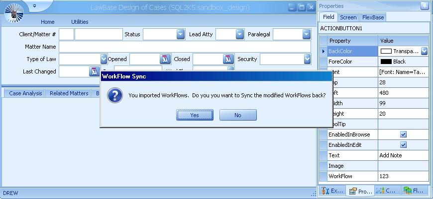This screenshot has height=199, width=433.
Task: Click the value cell showing '99'
Action: [403, 103]
